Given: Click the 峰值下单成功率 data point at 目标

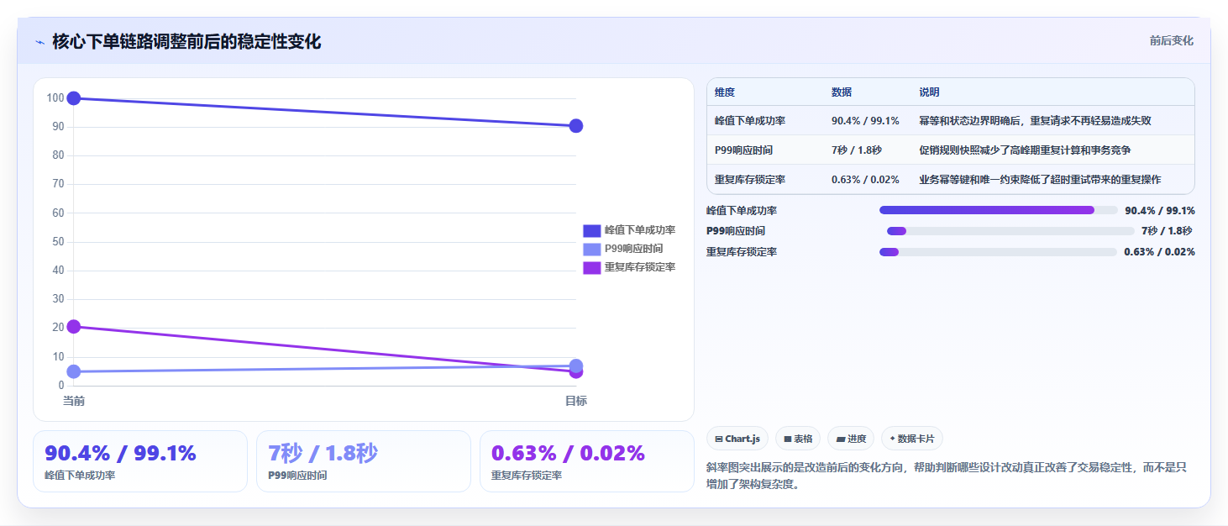Looking at the screenshot, I should (x=576, y=126).
